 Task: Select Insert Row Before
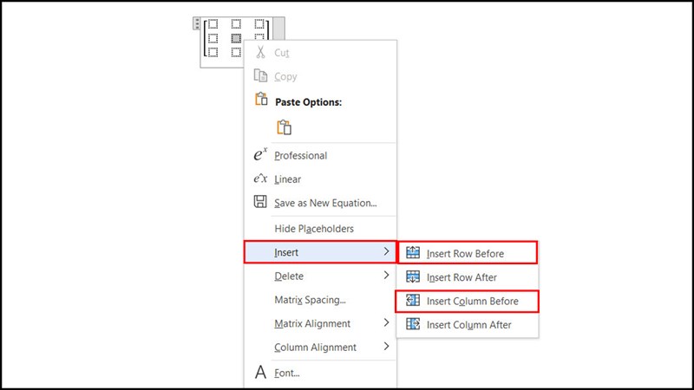[467, 253]
